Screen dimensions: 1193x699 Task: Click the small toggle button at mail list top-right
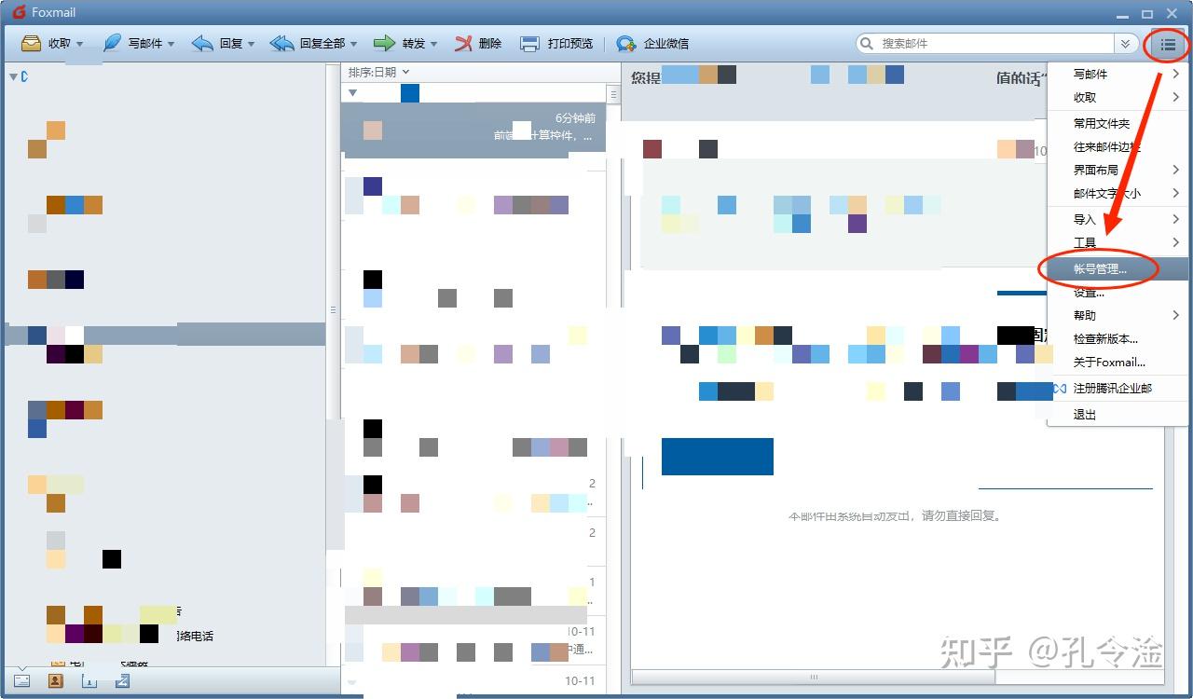613,94
